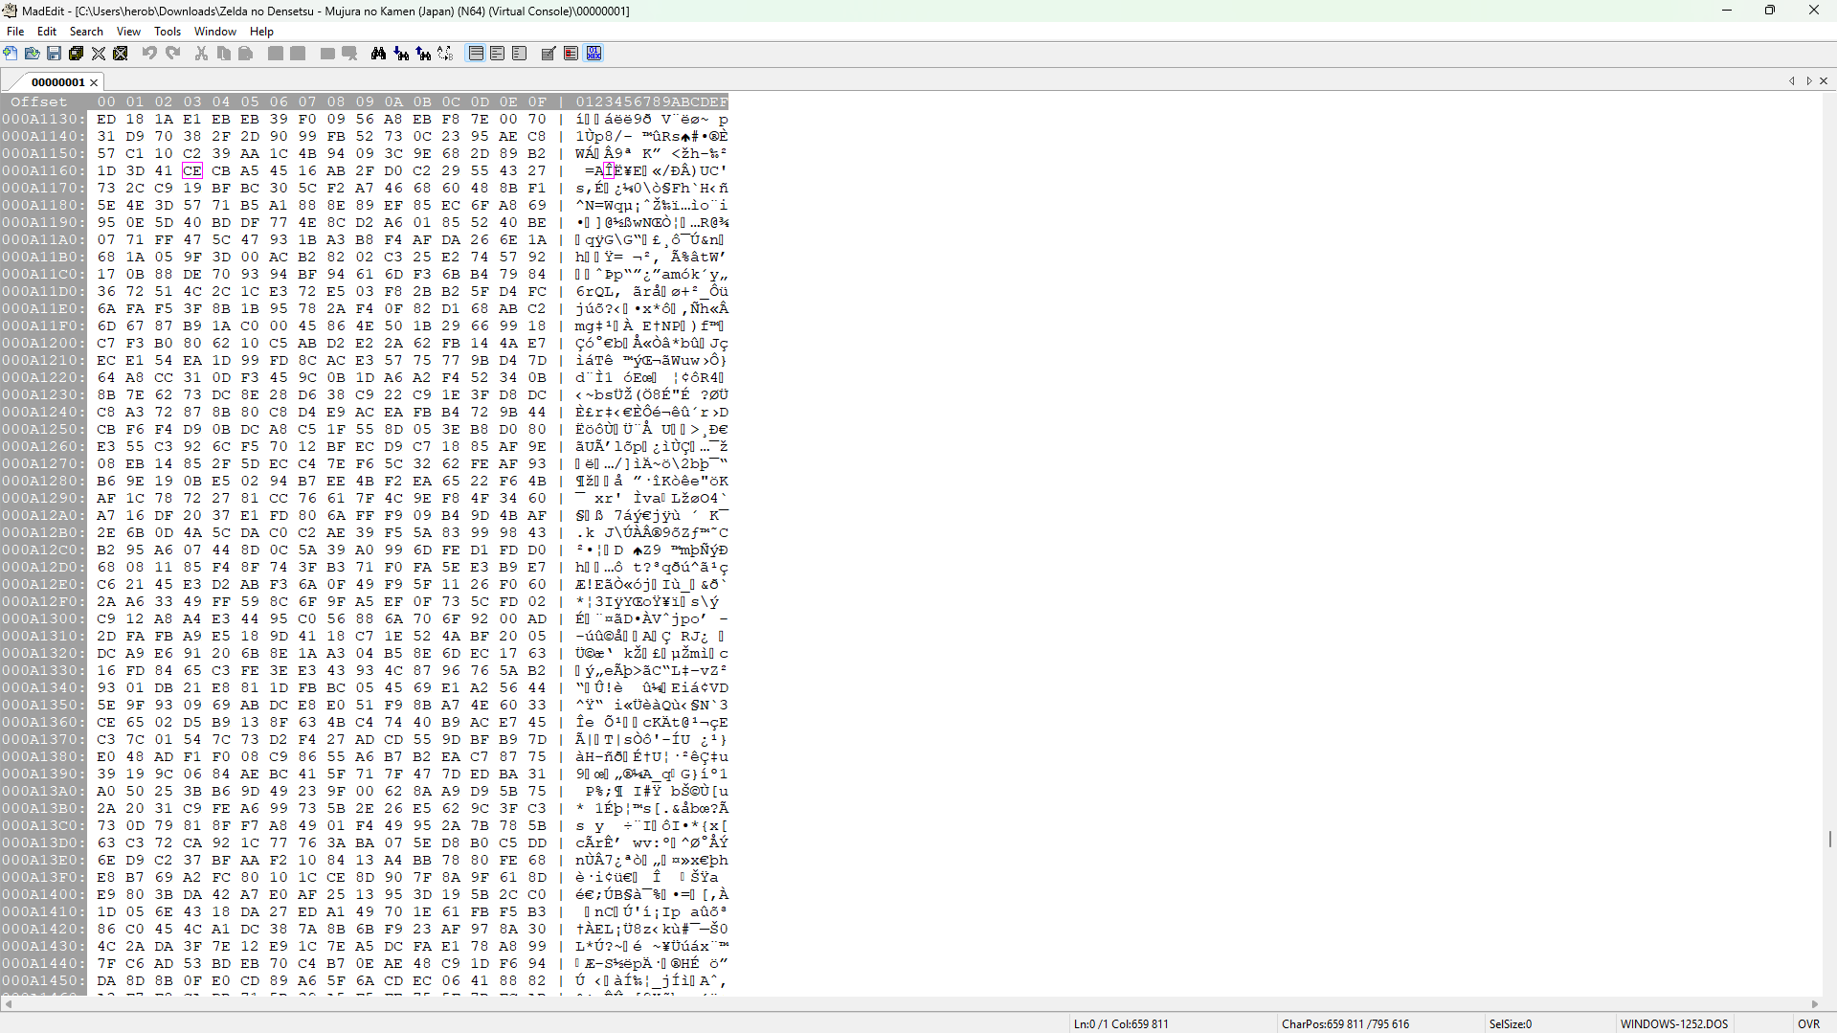This screenshot has width=1837, height=1033.
Task: Undo the last edit
Action: click(150, 54)
